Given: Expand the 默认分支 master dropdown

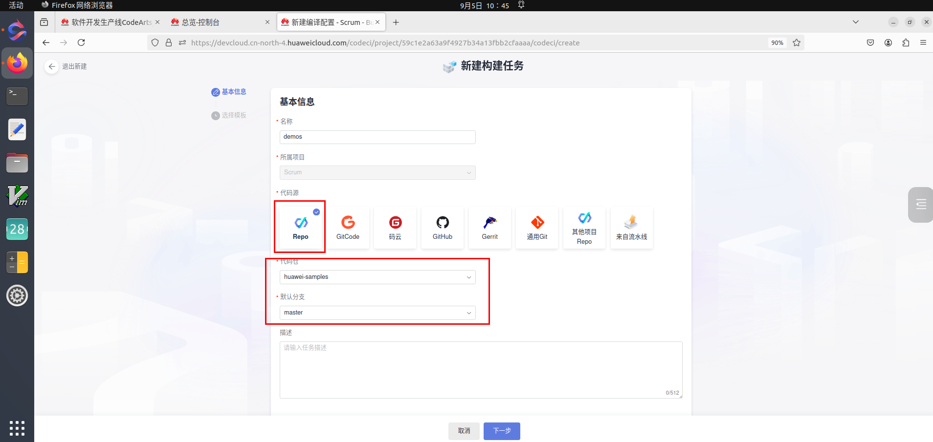Looking at the screenshot, I should 378,313.
